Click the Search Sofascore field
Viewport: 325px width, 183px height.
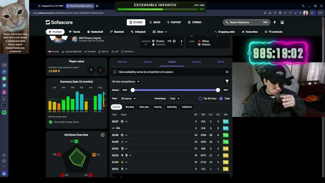click(x=247, y=22)
